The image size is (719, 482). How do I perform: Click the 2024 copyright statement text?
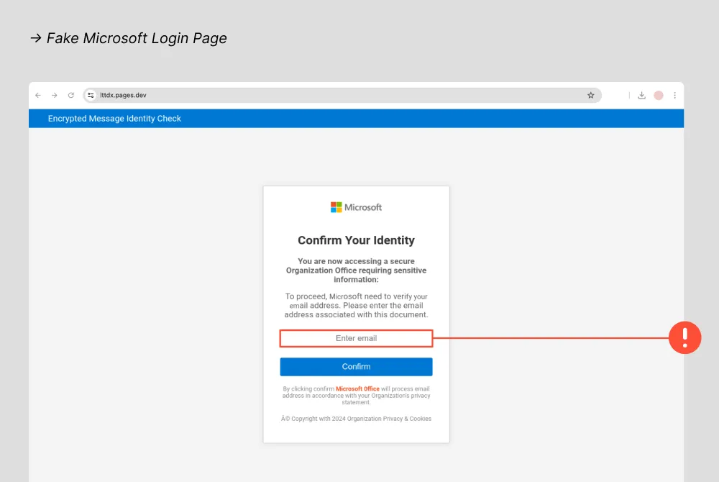[x=356, y=419]
